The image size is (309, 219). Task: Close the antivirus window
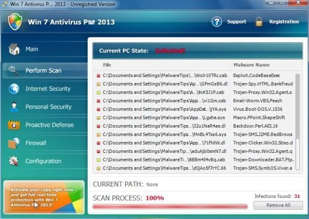298,2
